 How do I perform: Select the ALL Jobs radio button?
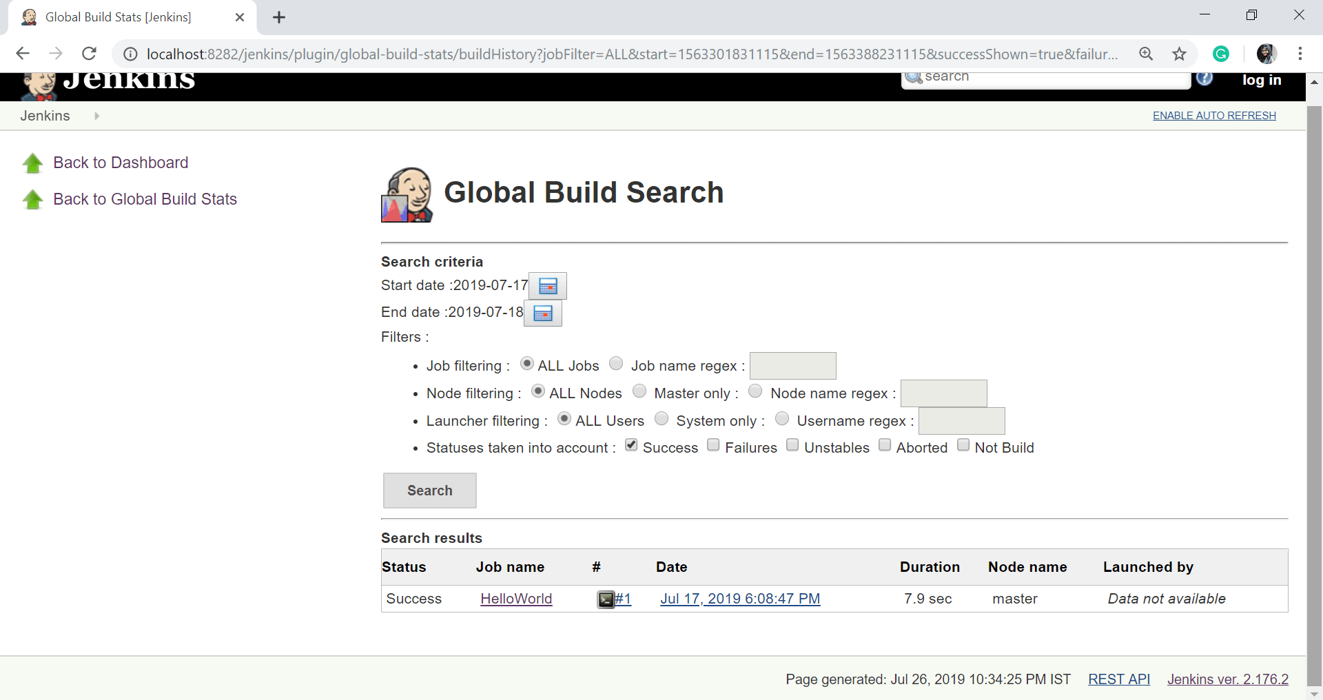tap(527, 364)
